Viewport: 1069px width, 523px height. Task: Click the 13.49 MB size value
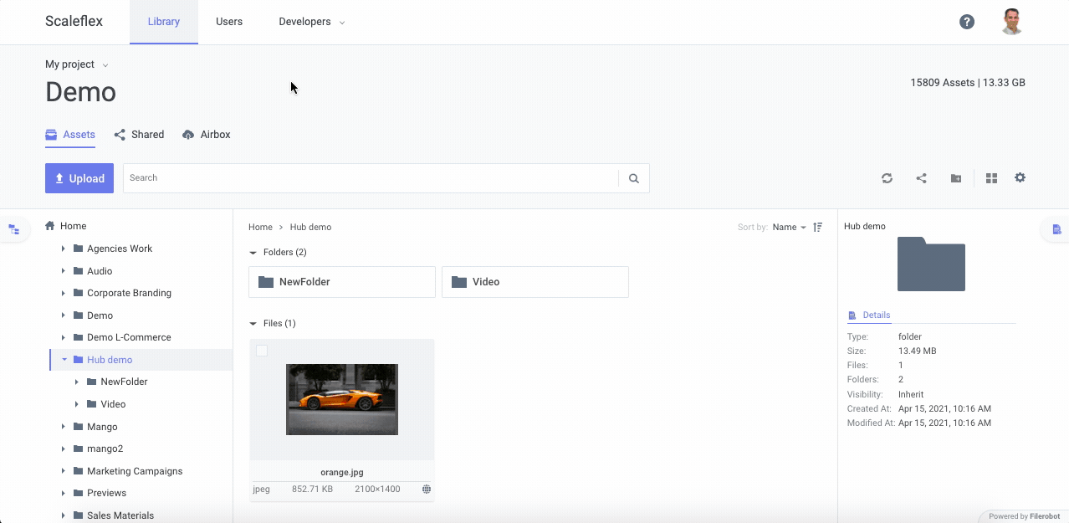tap(918, 351)
